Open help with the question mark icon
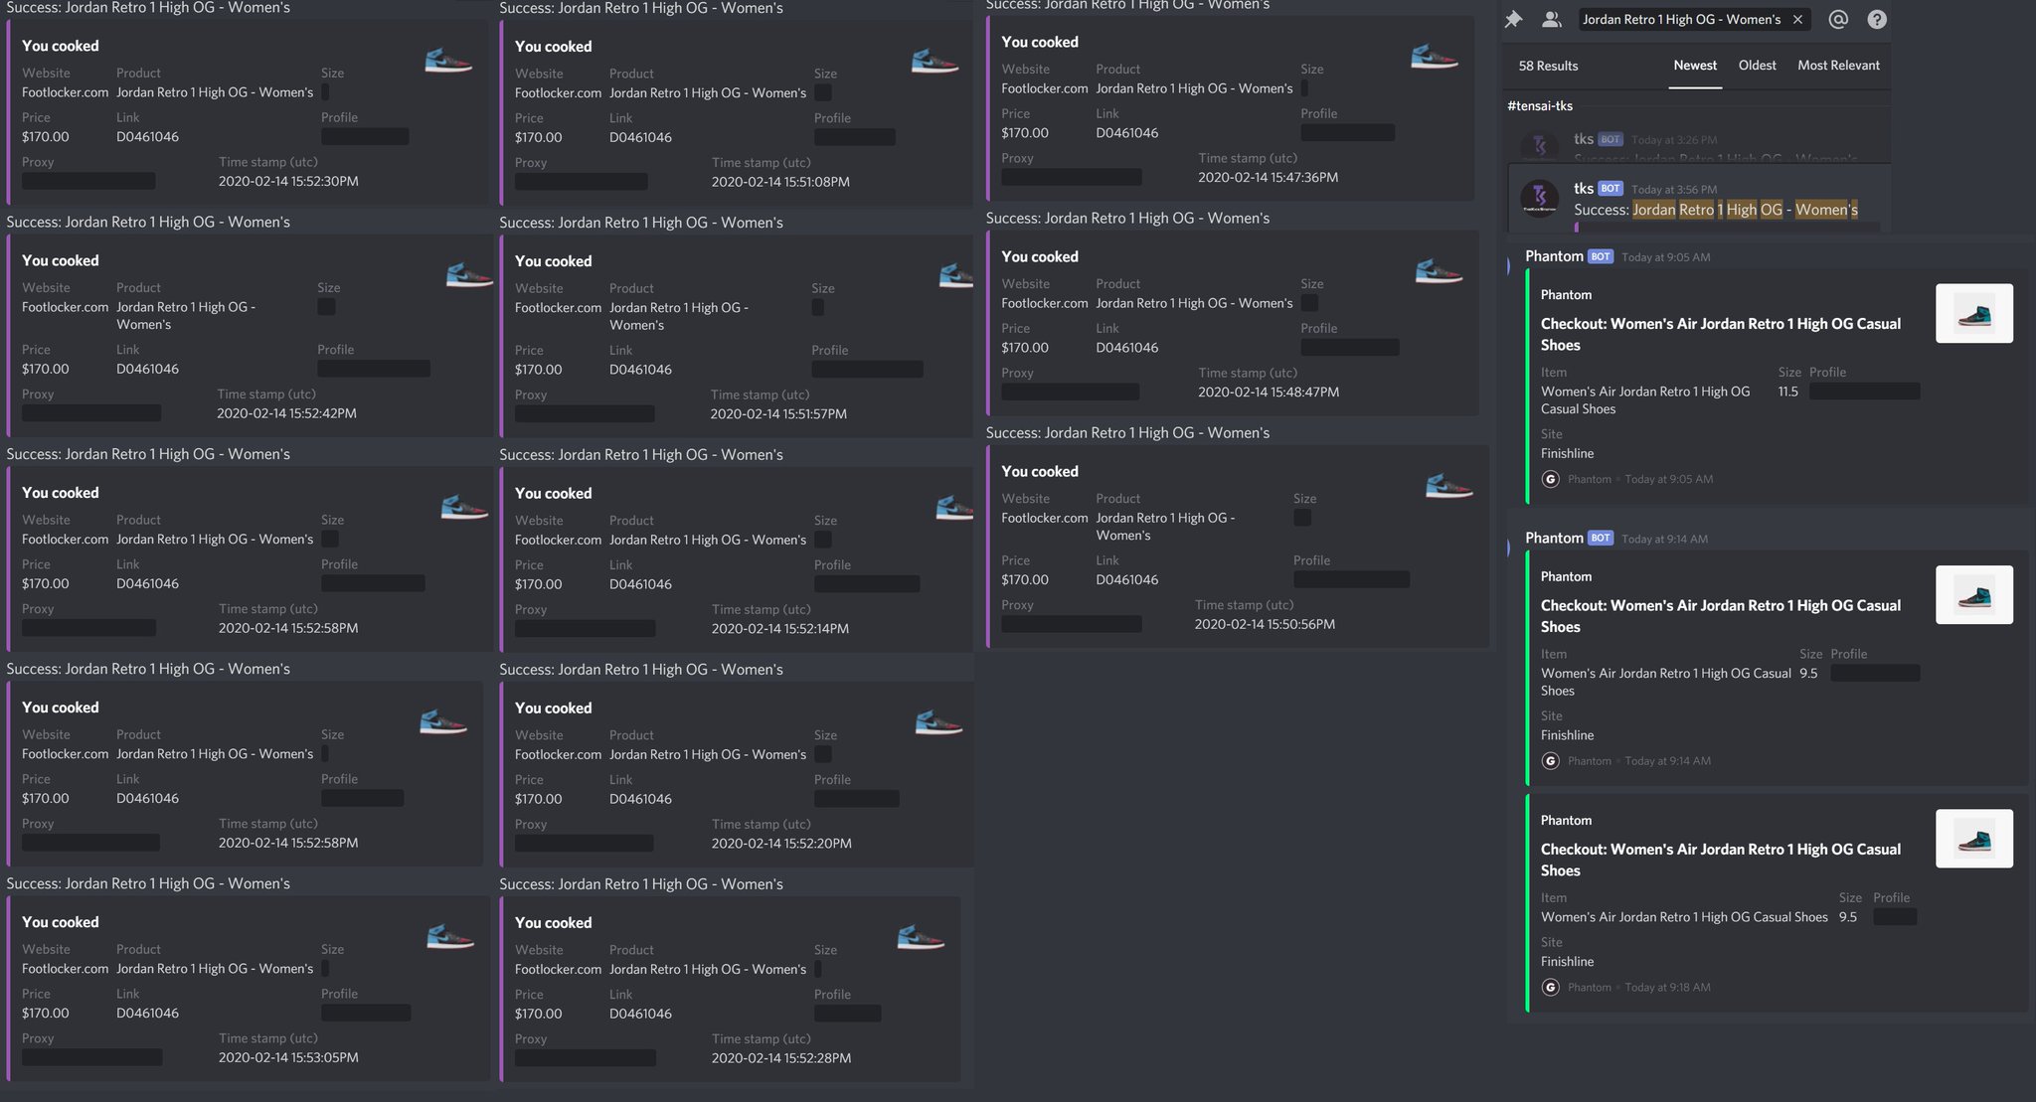Image resolution: width=2036 pixels, height=1102 pixels. (1877, 19)
